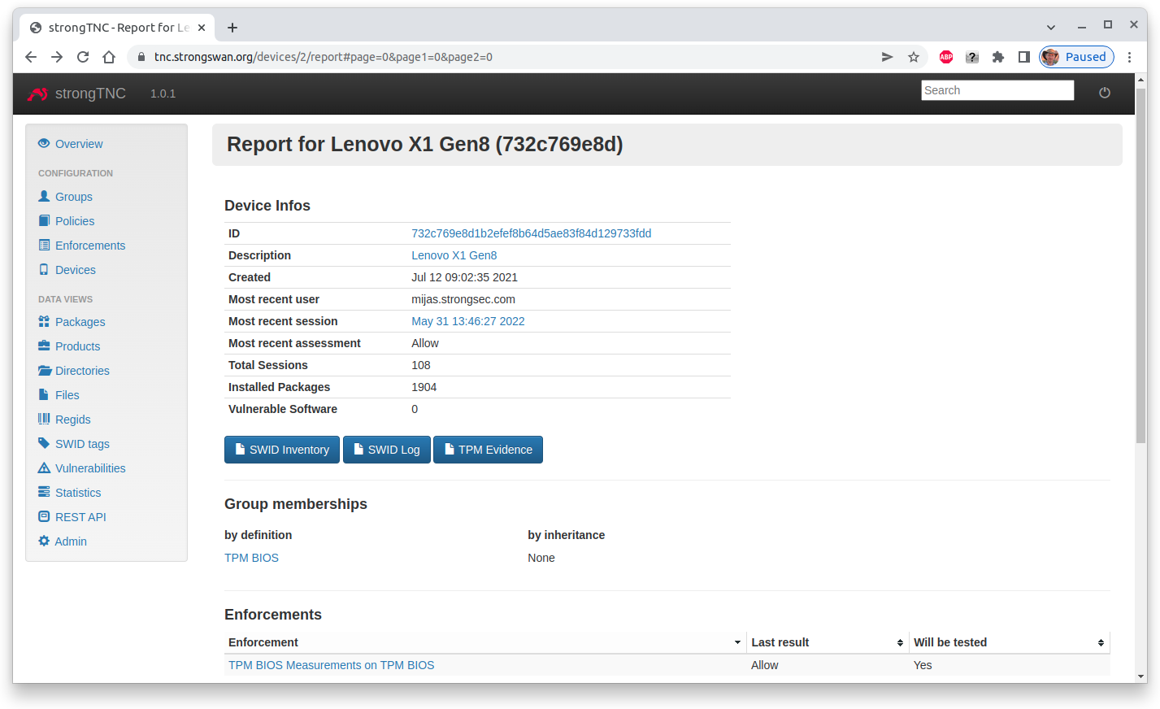Go forward with the browser forward arrow
Viewport: 1160px width, 709px height.
click(57, 57)
